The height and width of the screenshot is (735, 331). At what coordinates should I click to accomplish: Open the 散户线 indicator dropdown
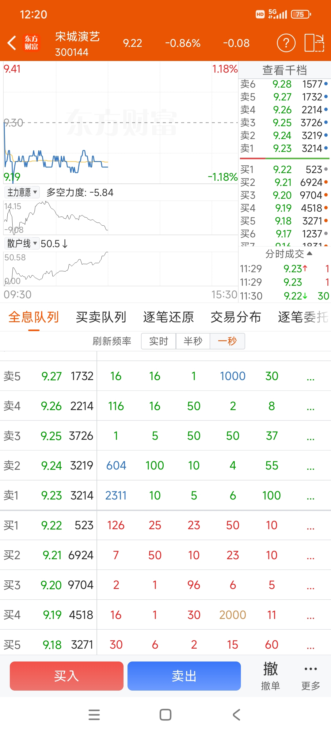(x=22, y=243)
